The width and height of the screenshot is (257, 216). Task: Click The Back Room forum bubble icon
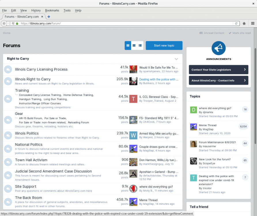[x=8, y=202]
